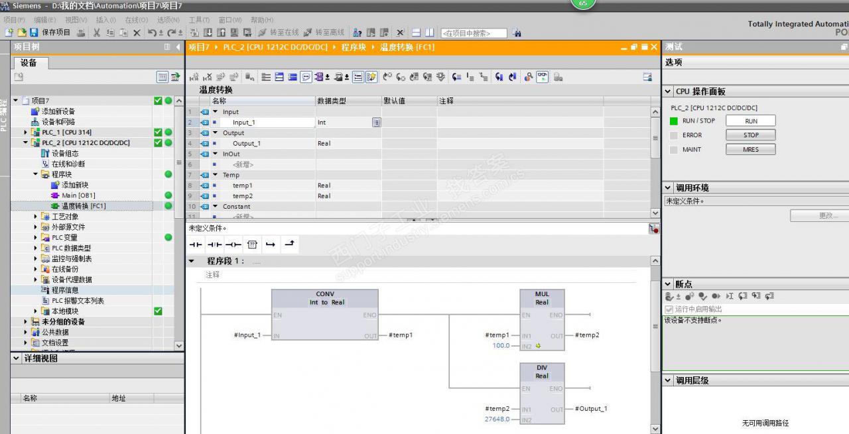Collapse 程序段 1 network
The width and height of the screenshot is (849, 434).
(x=192, y=261)
